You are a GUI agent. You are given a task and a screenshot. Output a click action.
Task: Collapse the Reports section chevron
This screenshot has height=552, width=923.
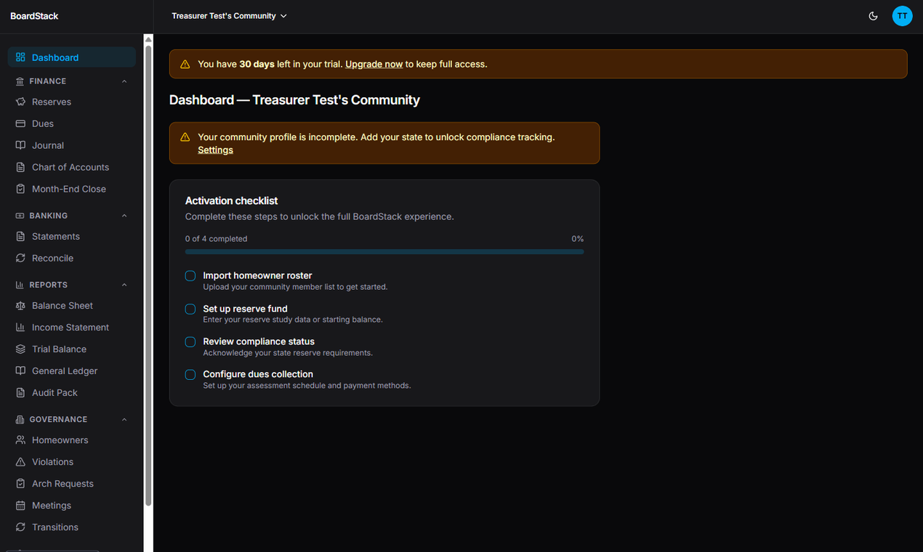124,285
